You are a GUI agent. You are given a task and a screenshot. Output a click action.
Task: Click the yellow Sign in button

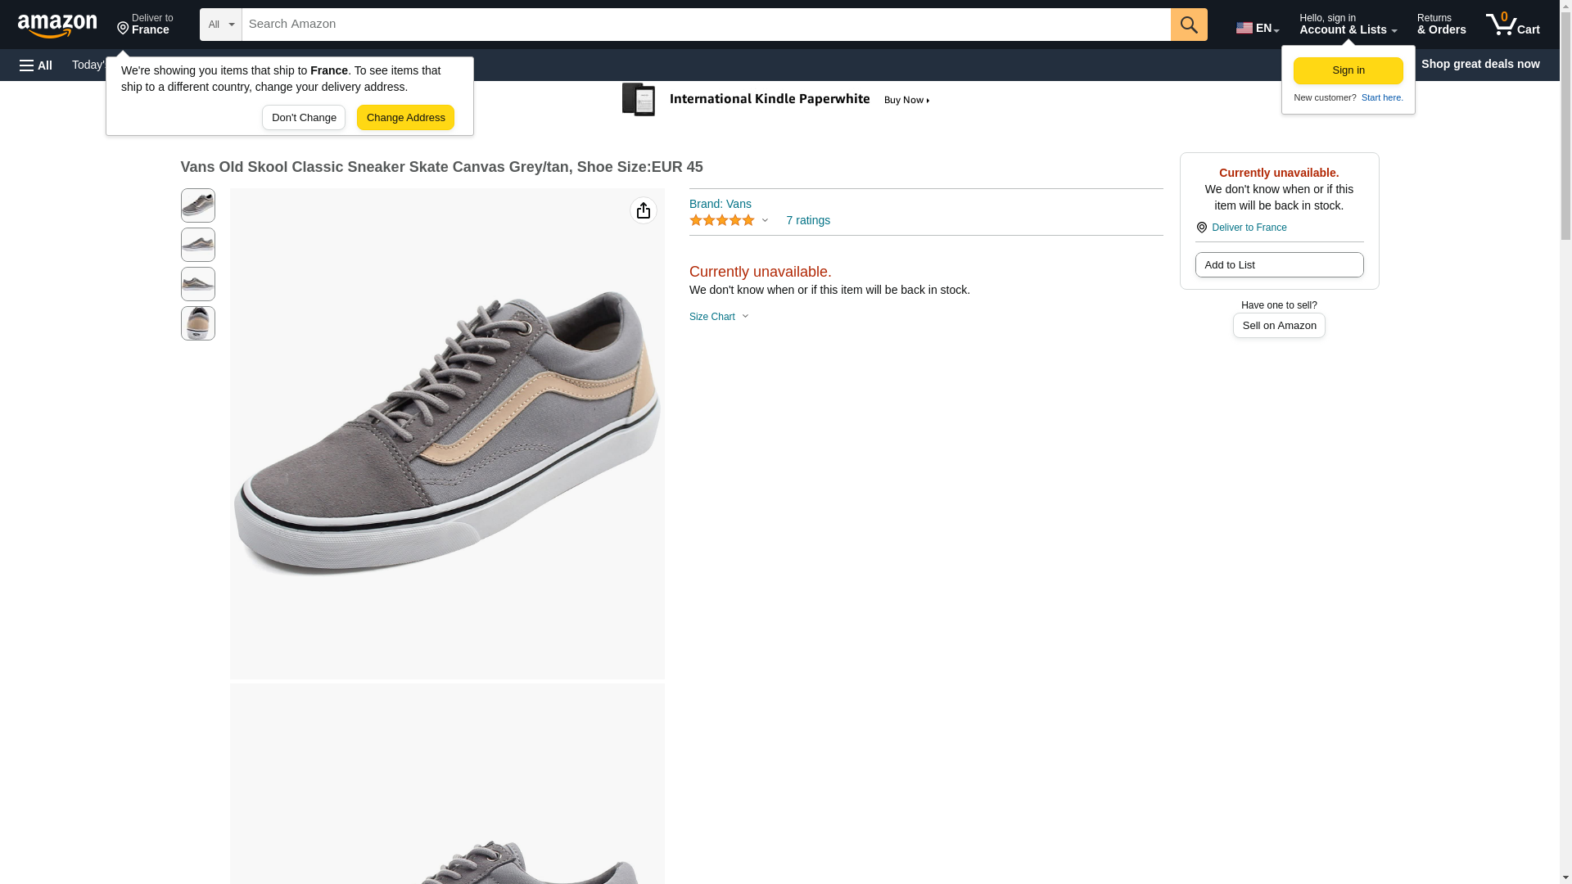click(1348, 70)
